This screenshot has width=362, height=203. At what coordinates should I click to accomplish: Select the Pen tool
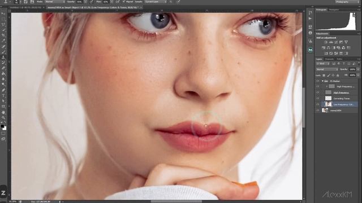[3, 90]
